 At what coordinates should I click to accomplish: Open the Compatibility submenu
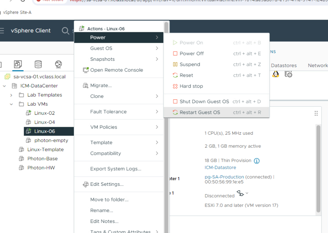pos(119,153)
